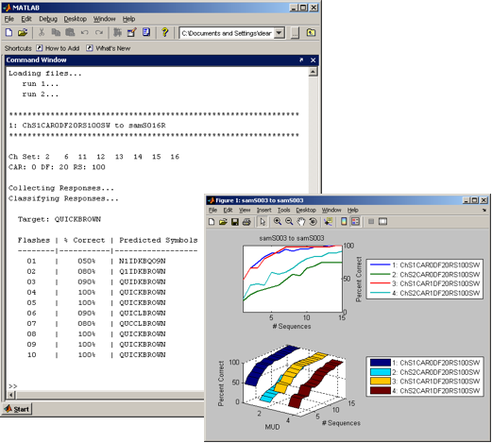Open the Insert menu in Figure 1
The width and height of the screenshot is (492, 443).
pyautogui.click(x=263, y=210)
